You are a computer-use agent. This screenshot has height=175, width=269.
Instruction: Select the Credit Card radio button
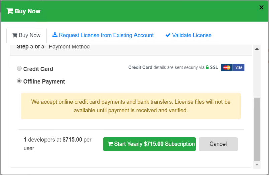pyautogui.click(x=19, y=68)
